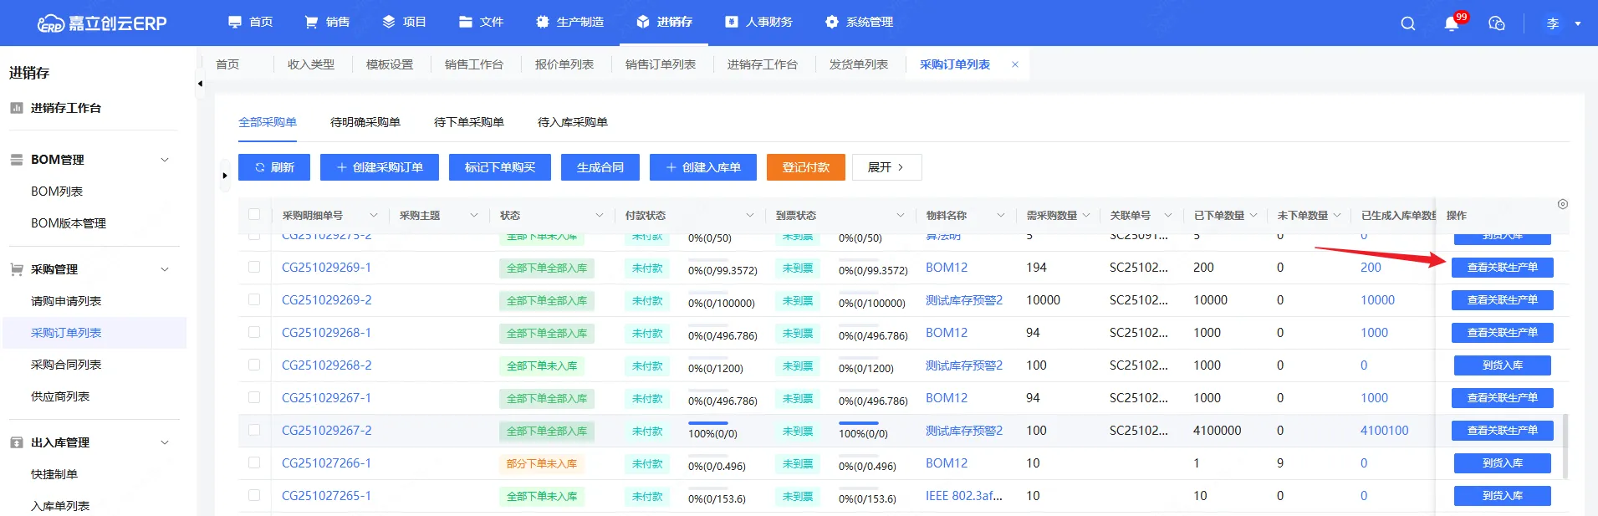Click the 100% progress bar in CG251029267-2 payment
The width and height of the screenshot is (1598, 516).
pyautogui.click(x=707, y=423)
